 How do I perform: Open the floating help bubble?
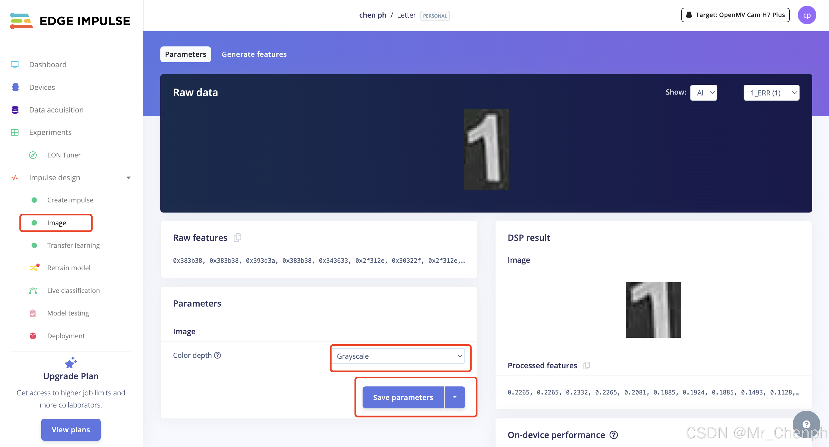(806, 424)
